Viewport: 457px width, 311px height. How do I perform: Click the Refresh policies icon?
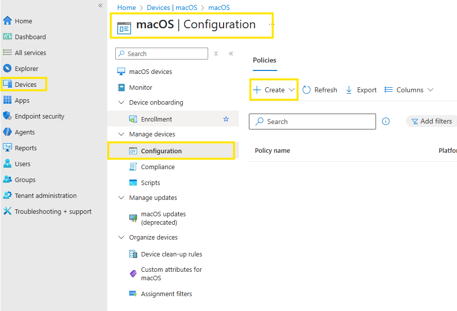pos(306,90)
